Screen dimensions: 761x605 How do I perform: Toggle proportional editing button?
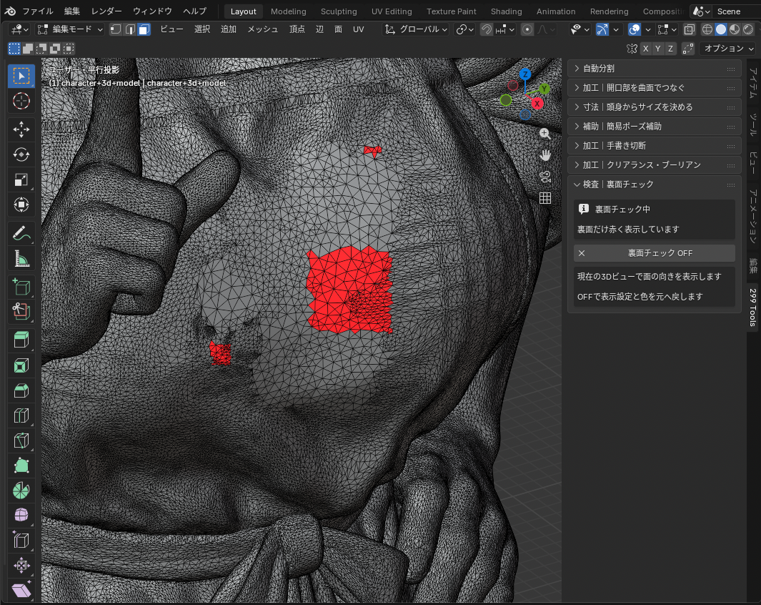point(527,29)
